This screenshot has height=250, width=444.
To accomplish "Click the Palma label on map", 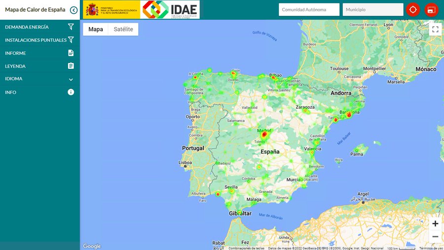I will pyautogui.click(x=357, y=154).
